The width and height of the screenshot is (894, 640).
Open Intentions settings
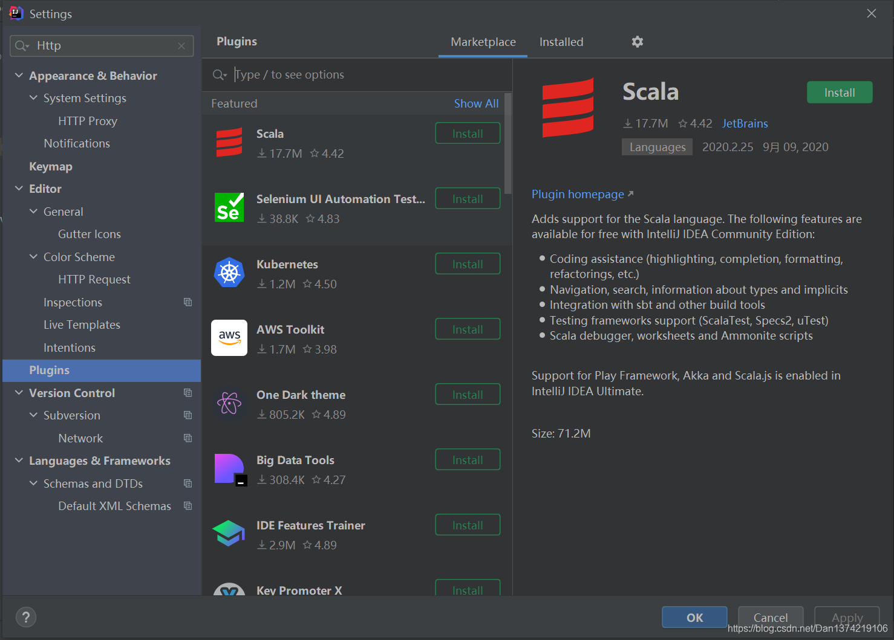coord(70,347)
